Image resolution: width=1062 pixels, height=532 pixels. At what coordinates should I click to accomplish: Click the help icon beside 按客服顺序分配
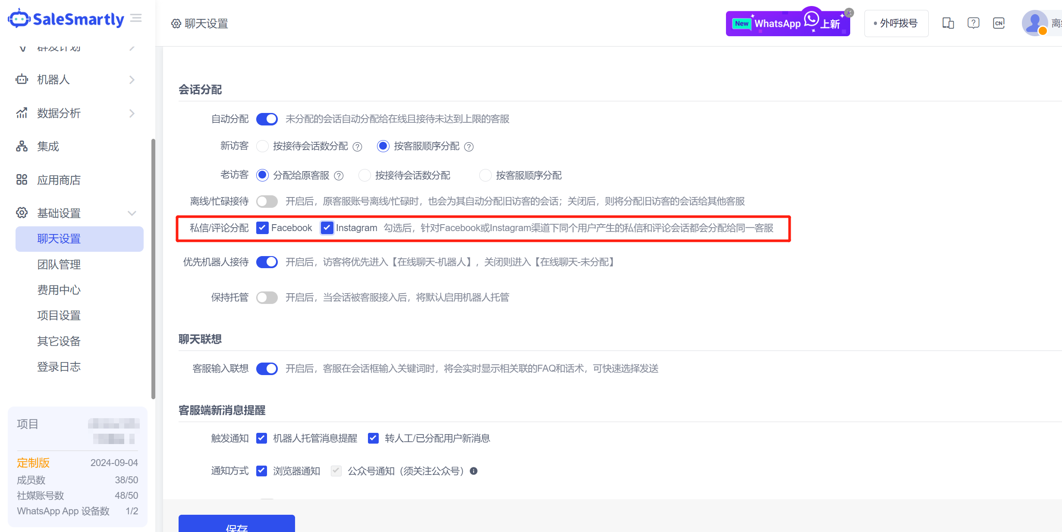[469, 147]
